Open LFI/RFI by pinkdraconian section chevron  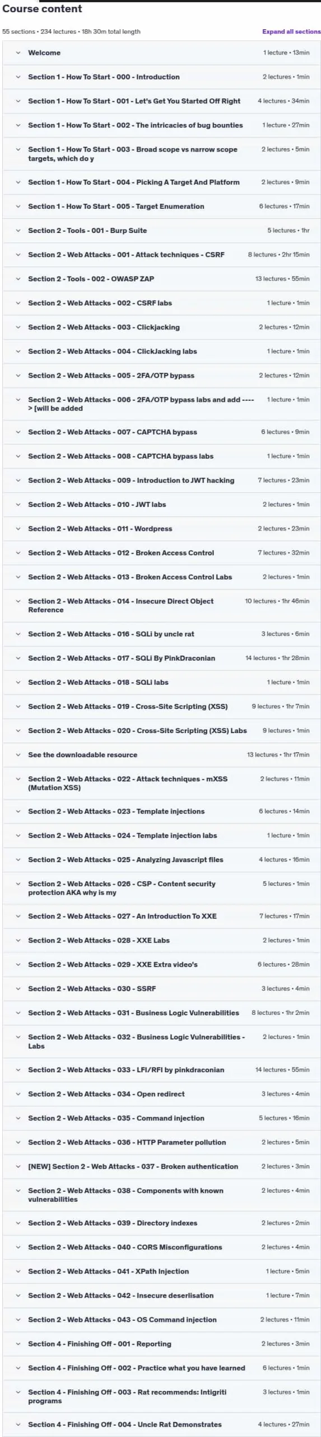tap(18, 1070)
